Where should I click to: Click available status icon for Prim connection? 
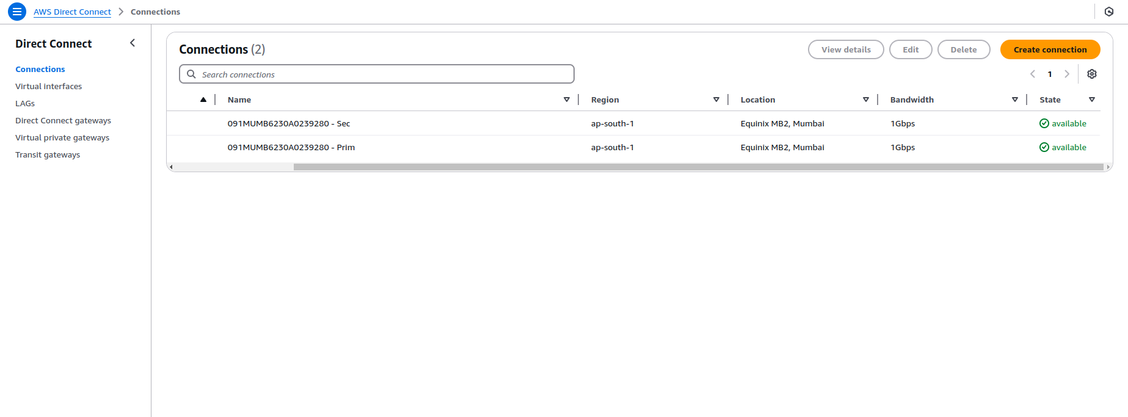1044,147
